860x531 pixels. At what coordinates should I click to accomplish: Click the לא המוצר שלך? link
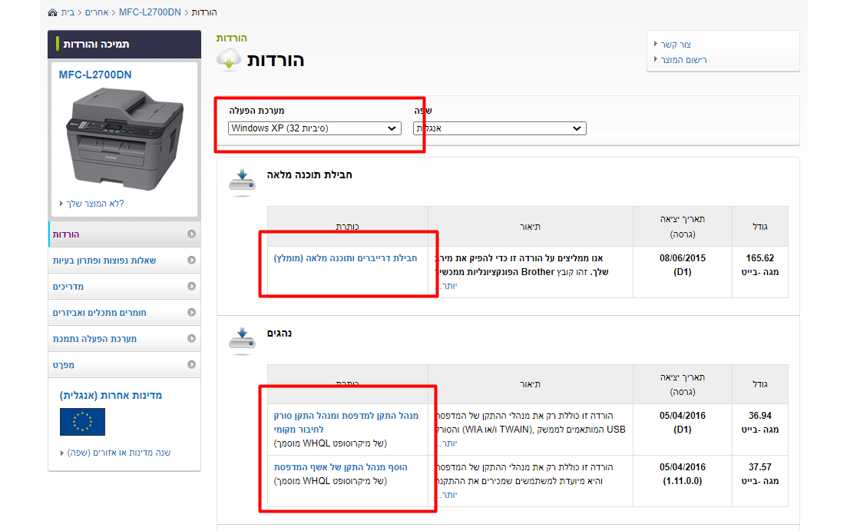[x=95, y=204]
